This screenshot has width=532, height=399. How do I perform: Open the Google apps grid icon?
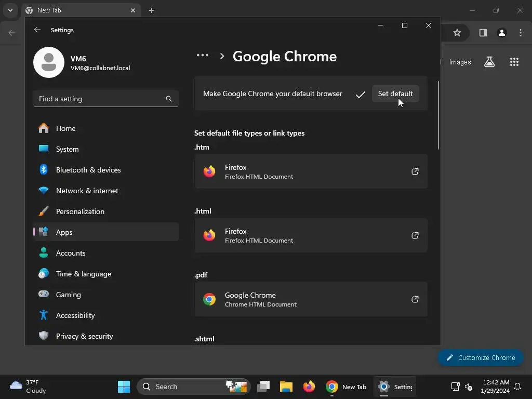tap(514, 62)
